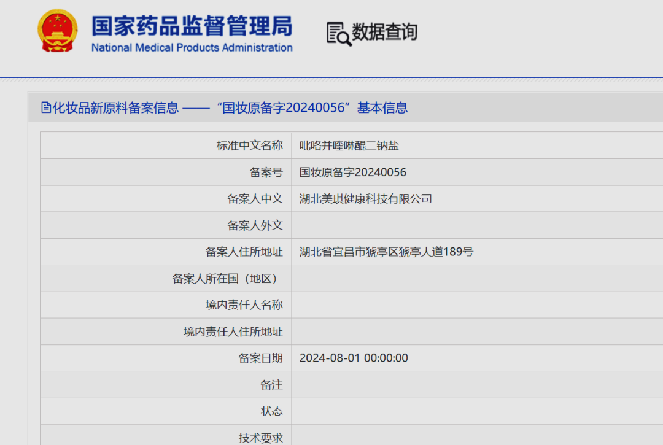Click the ingredient name 吡咯并喹啉醌二钠盐
The height and width of the screenshot is (445, 663).
coord(349,145)
